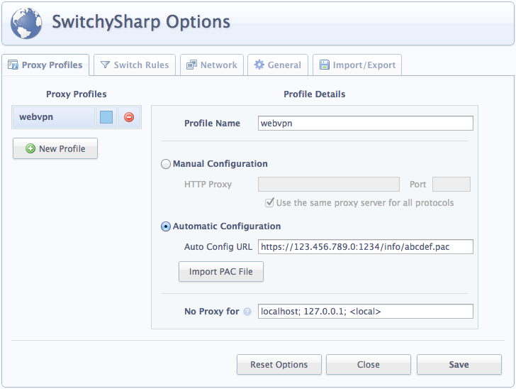
Task: Select the webvpn profile in list
Action: (x=54, y=117)
